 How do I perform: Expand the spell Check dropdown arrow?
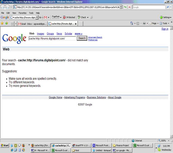[88, 18]
